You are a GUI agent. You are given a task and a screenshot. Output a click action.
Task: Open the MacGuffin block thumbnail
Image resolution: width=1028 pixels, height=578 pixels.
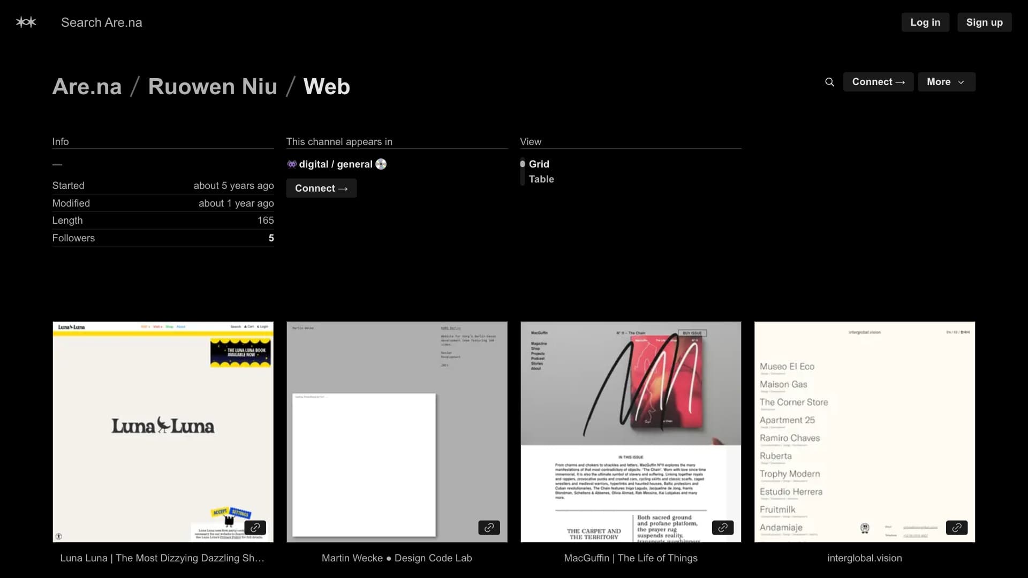pyautogui.click(x=631, y=432)
